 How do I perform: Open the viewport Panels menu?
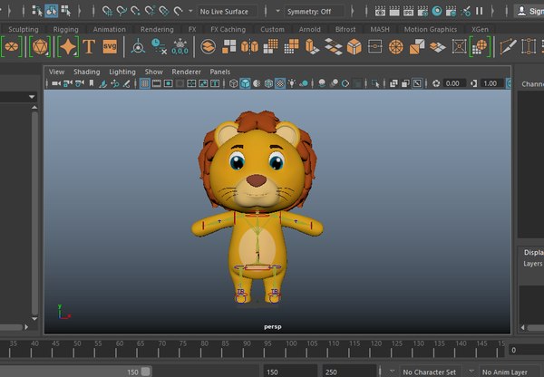tap(220, 72)
